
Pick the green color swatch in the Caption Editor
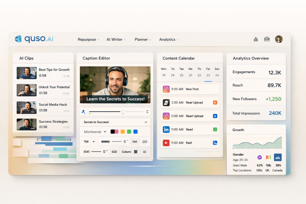pos(129,131)
